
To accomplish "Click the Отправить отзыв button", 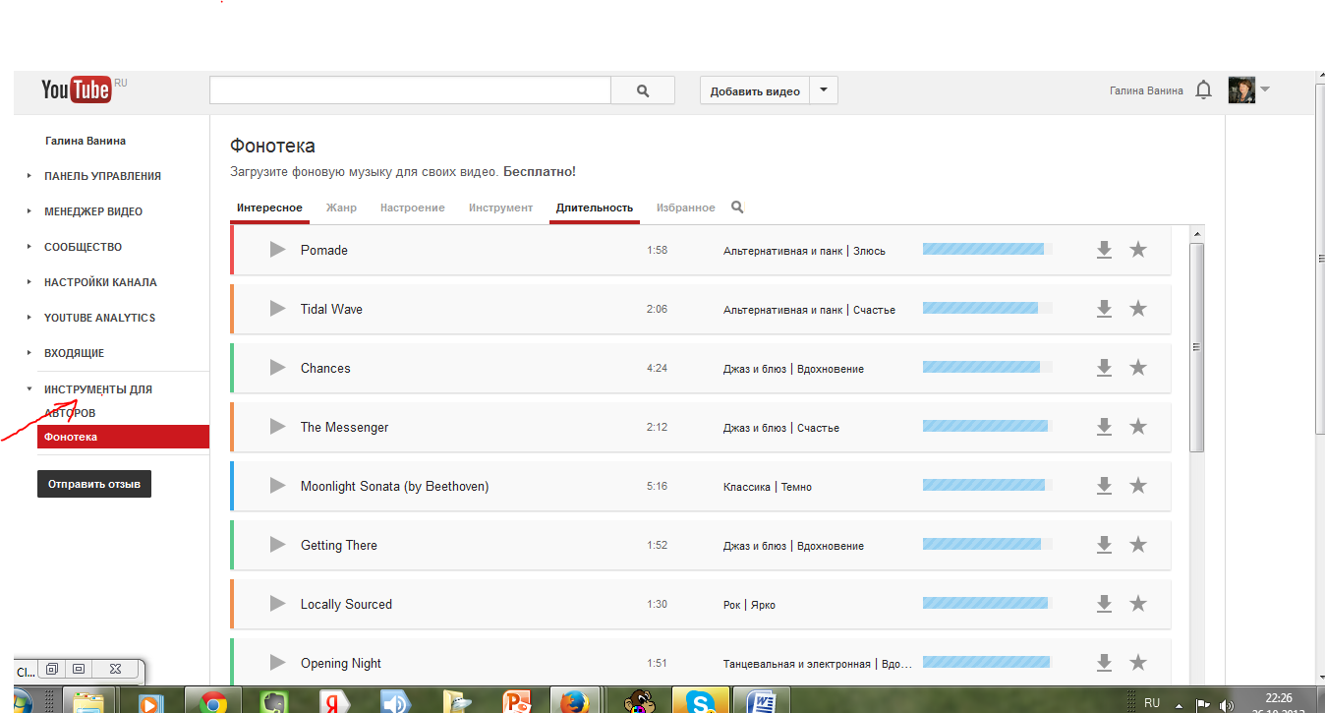I will click(94, 484).
